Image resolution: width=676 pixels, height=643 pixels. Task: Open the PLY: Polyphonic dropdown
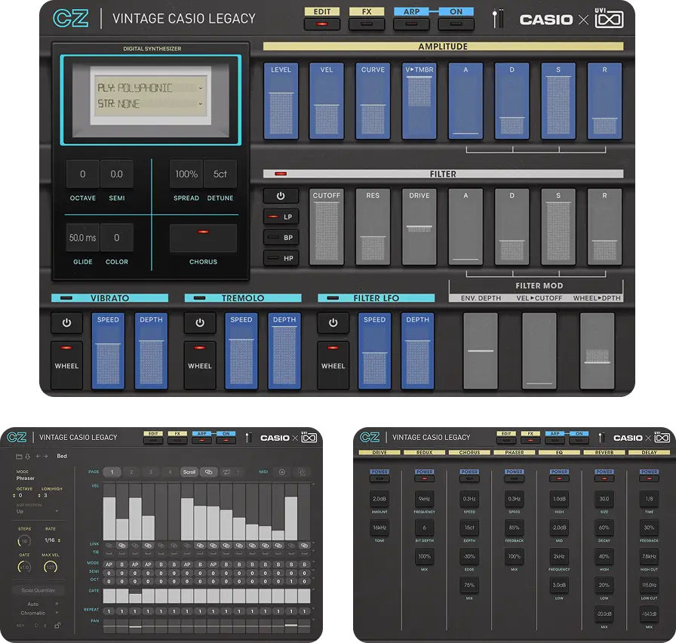click(148, 88)
